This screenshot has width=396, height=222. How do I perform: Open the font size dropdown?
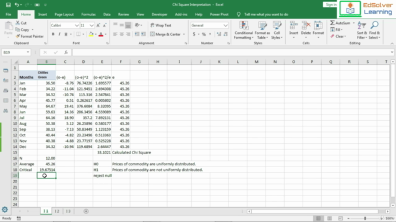(92, 25)
